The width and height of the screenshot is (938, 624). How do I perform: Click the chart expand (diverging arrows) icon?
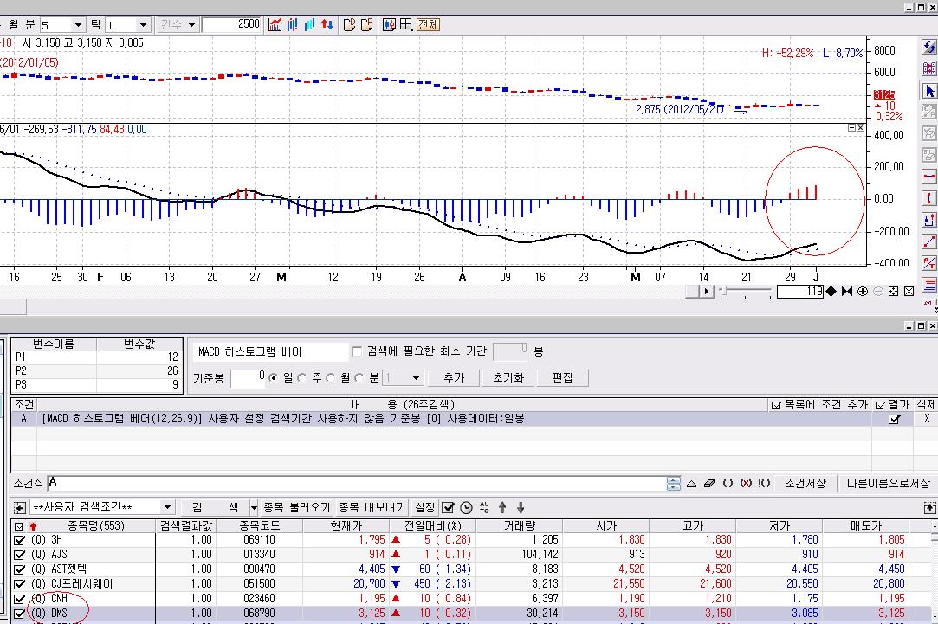click(x=831, y=291)
